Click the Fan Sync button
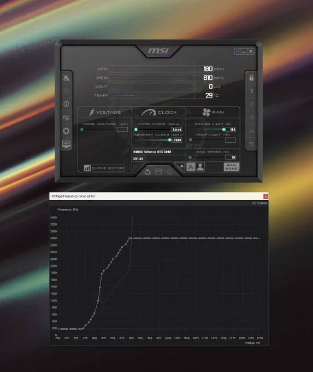 (x=232, y=167)
